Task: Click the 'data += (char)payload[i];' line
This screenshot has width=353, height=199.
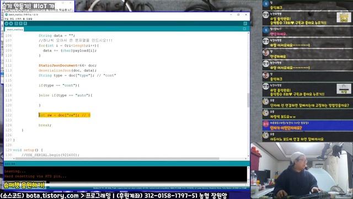Action: coord(69,50)
